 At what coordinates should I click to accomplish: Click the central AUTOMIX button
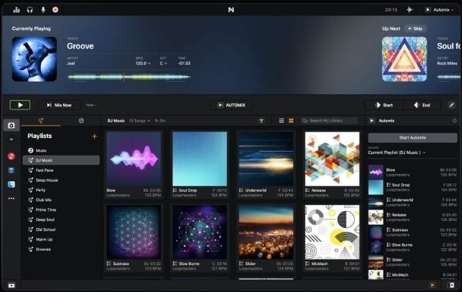tap(231, 105)
